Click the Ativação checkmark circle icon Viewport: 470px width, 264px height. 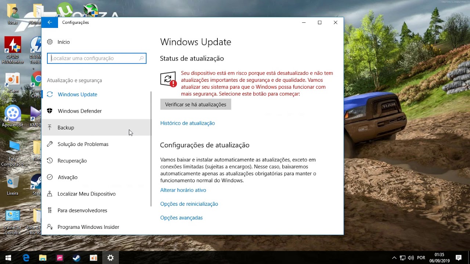[x=50, y=177]
